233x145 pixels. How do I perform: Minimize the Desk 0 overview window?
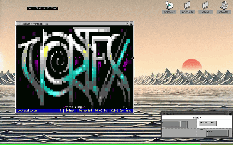click(227, 114)
